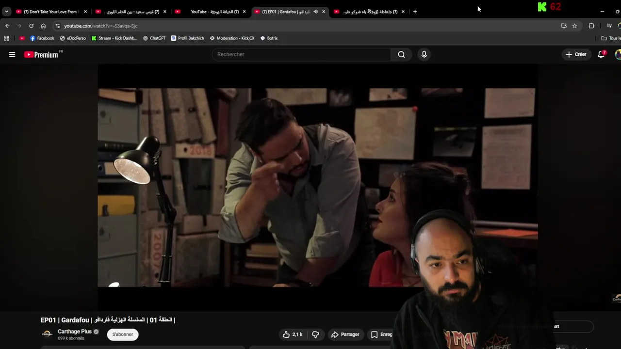Image resolution: width=621 pixels, height=349 pixels.
Task: Go back with browser back arrow
Action: pyautogui.click(x=7, y=26)
